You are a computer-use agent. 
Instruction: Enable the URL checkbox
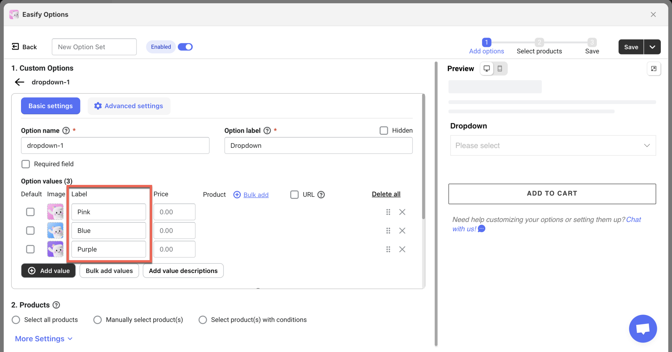(x=294, y=195)
